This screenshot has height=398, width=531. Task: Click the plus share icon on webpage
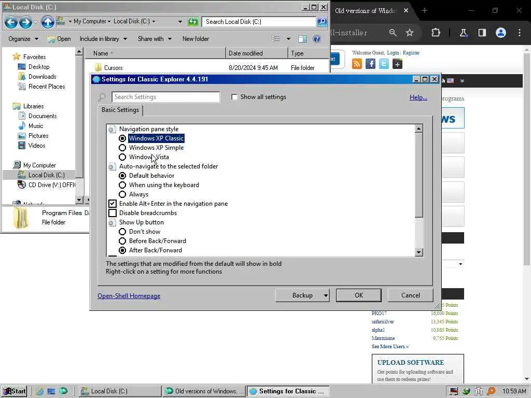coord(397,64)
